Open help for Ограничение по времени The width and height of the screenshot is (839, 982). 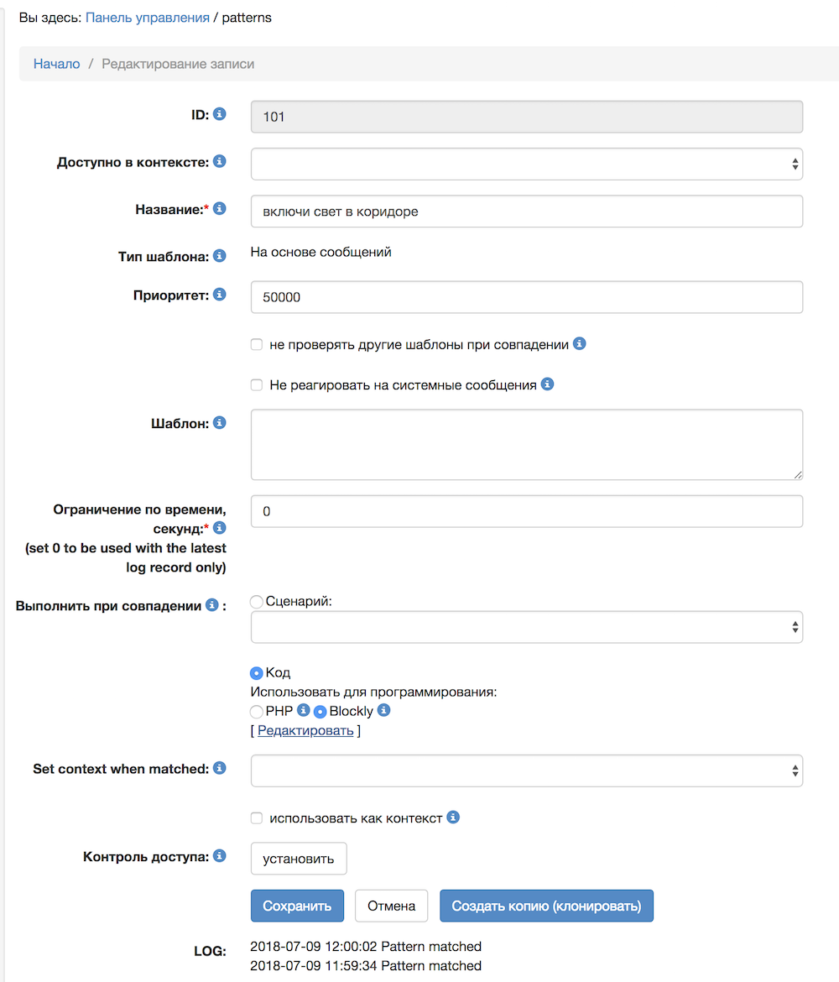pyautogui.click(x=219, y=528)
